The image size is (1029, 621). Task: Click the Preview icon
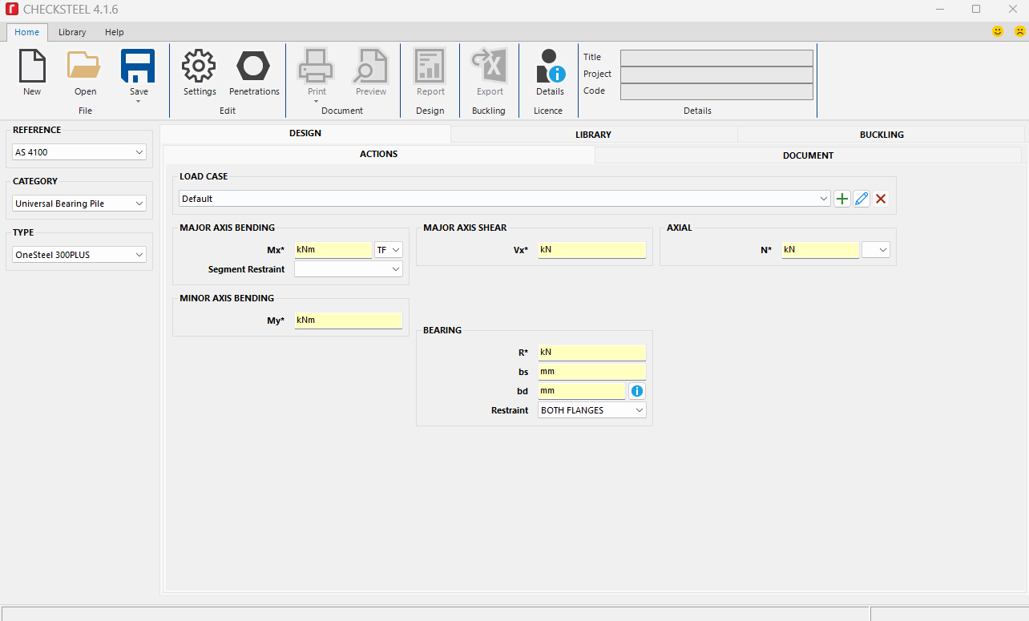371,66
